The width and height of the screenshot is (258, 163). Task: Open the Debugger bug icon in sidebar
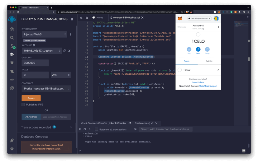pos(12,63)
